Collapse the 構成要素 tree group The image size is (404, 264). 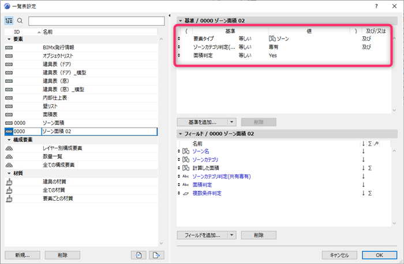(x=9, y=140)
